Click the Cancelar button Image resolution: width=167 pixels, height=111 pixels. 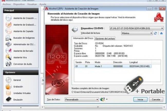pyautogui.click(x=156, y=99)
